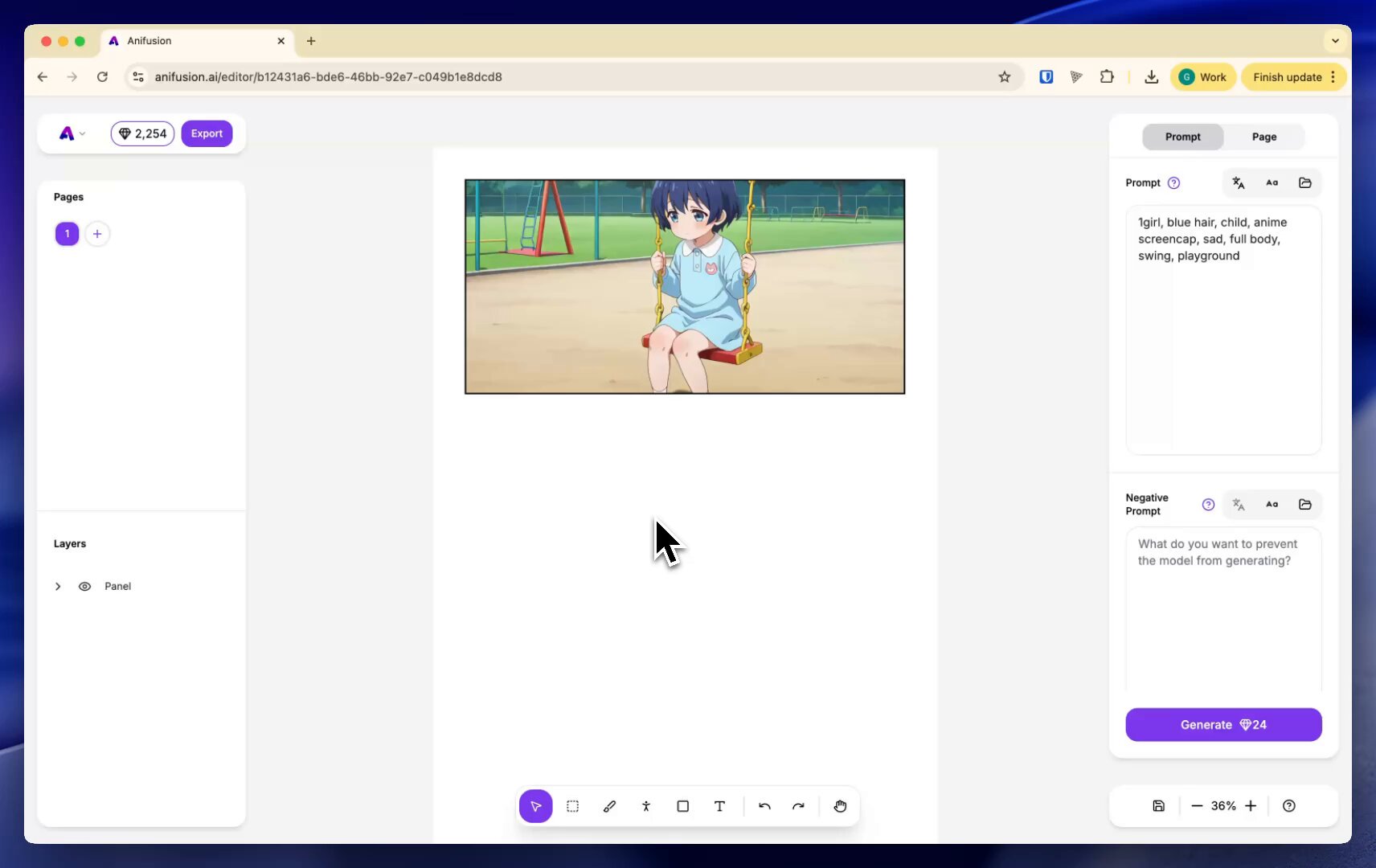This screenshot has width=1376, height=868.
Task: Click the Export button
Action: coord(207,133)
